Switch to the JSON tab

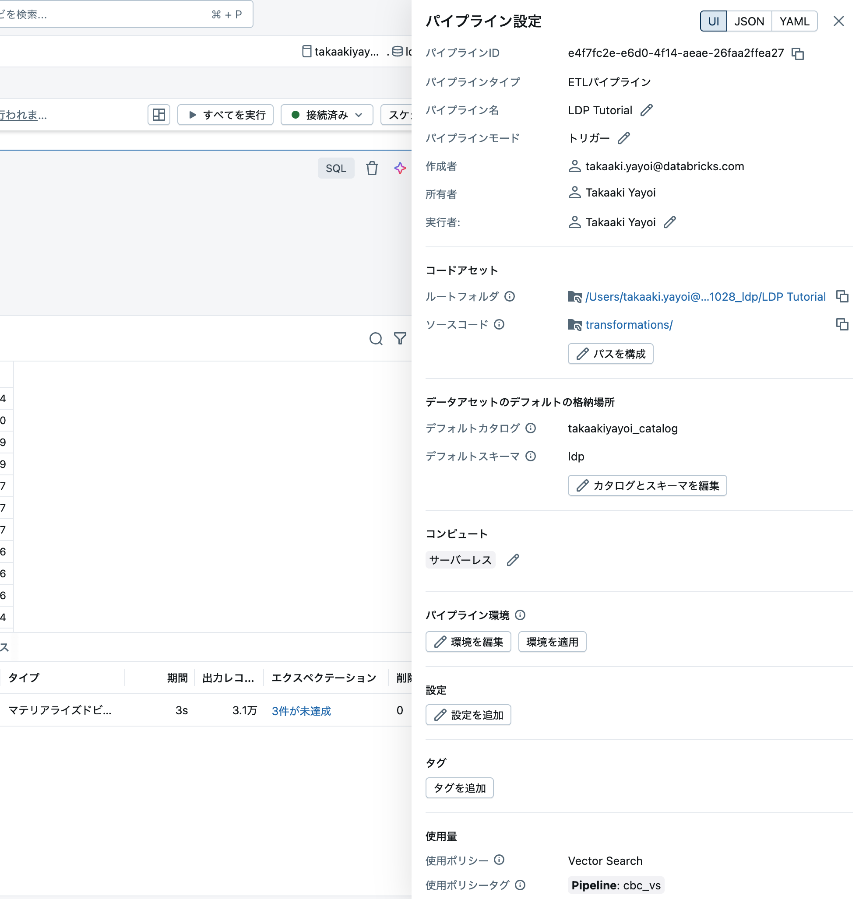click(749, 21)
